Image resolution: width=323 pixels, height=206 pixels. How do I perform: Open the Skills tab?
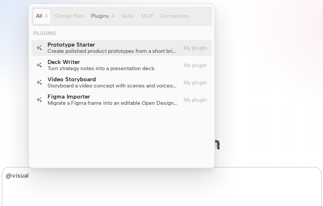pyautogui.click(x=128, y=16)
